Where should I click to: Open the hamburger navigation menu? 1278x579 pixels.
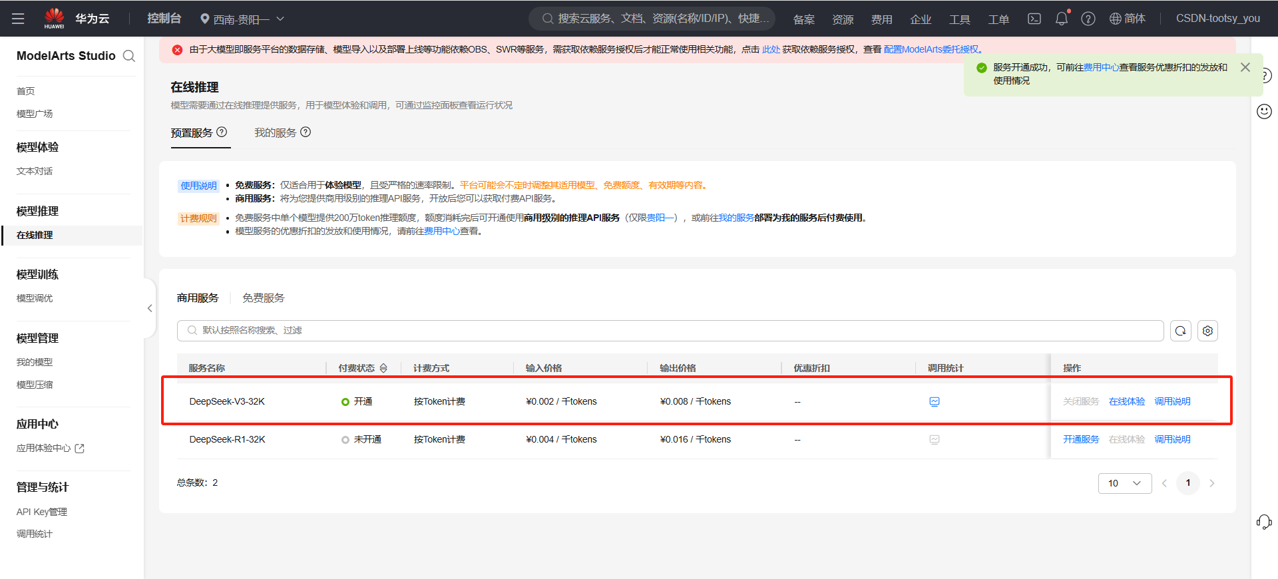point(18,19)
